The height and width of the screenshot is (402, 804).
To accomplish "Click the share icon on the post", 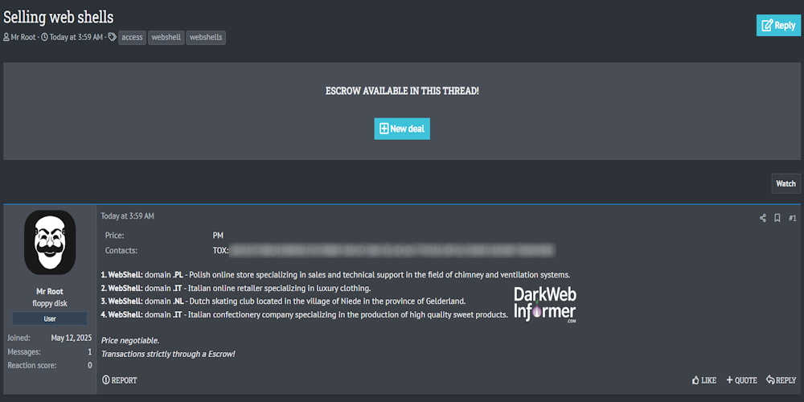I will (763, 218).
